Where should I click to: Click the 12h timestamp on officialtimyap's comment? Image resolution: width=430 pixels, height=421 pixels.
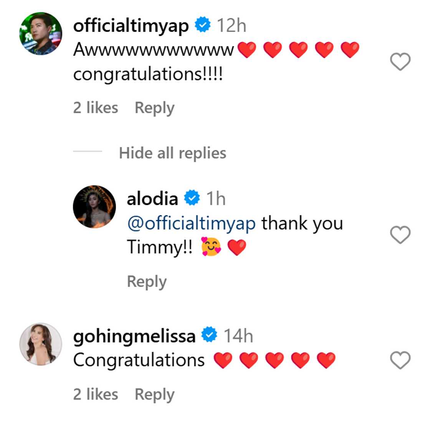(x=232, y=26)
